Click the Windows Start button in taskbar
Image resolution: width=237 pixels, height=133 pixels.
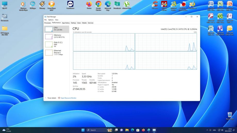[83, 130]
